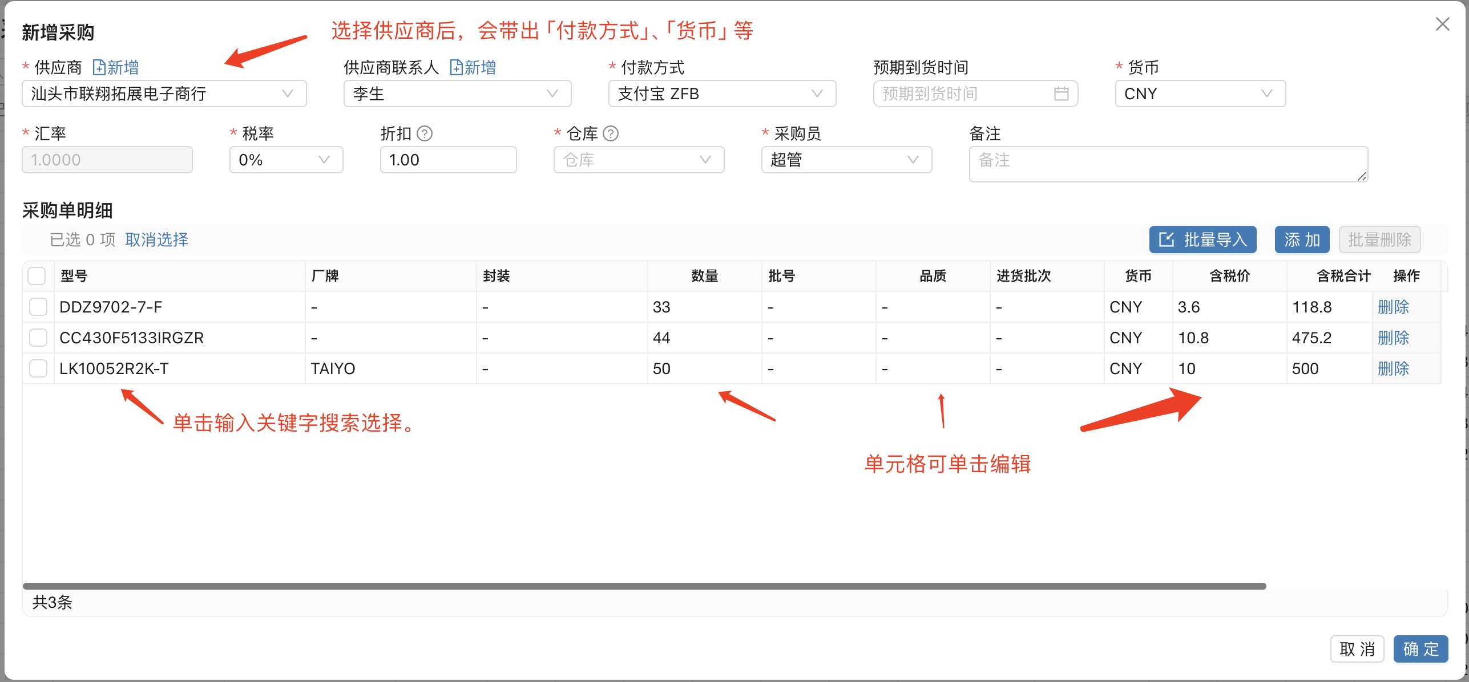Image resolution: width=1469 pixels, height=682 pixels.
Task: Click the 型号 column header
Action: point(74,276)
